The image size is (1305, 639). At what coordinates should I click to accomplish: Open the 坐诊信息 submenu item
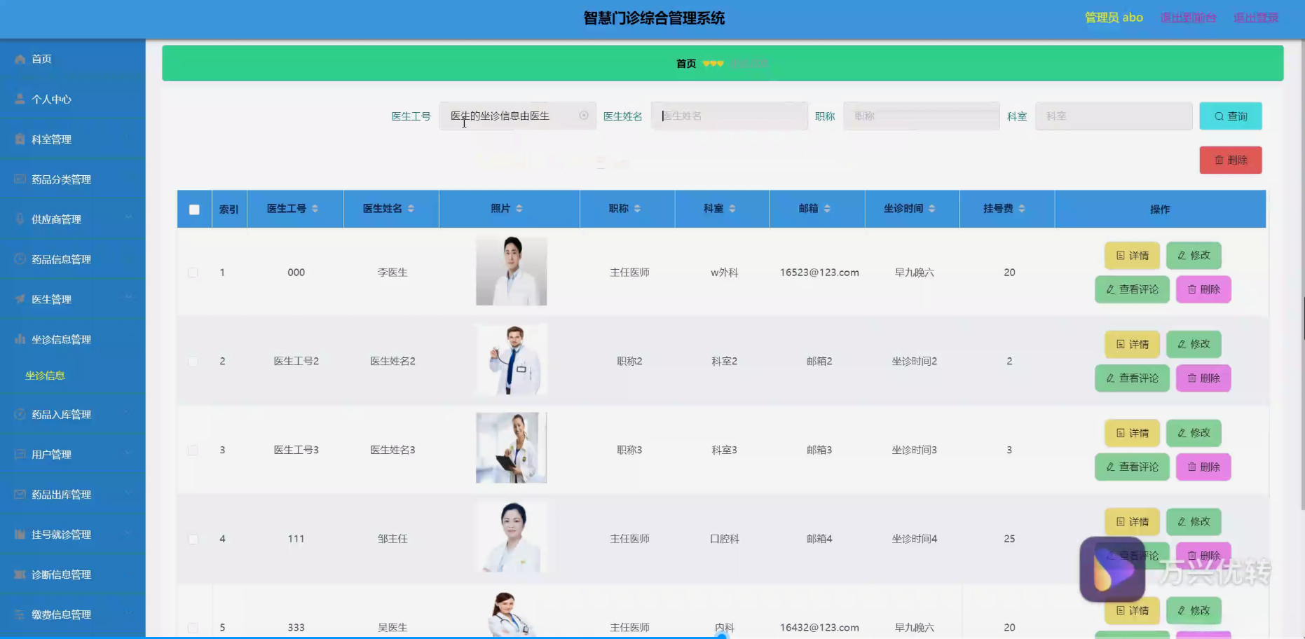45,376
